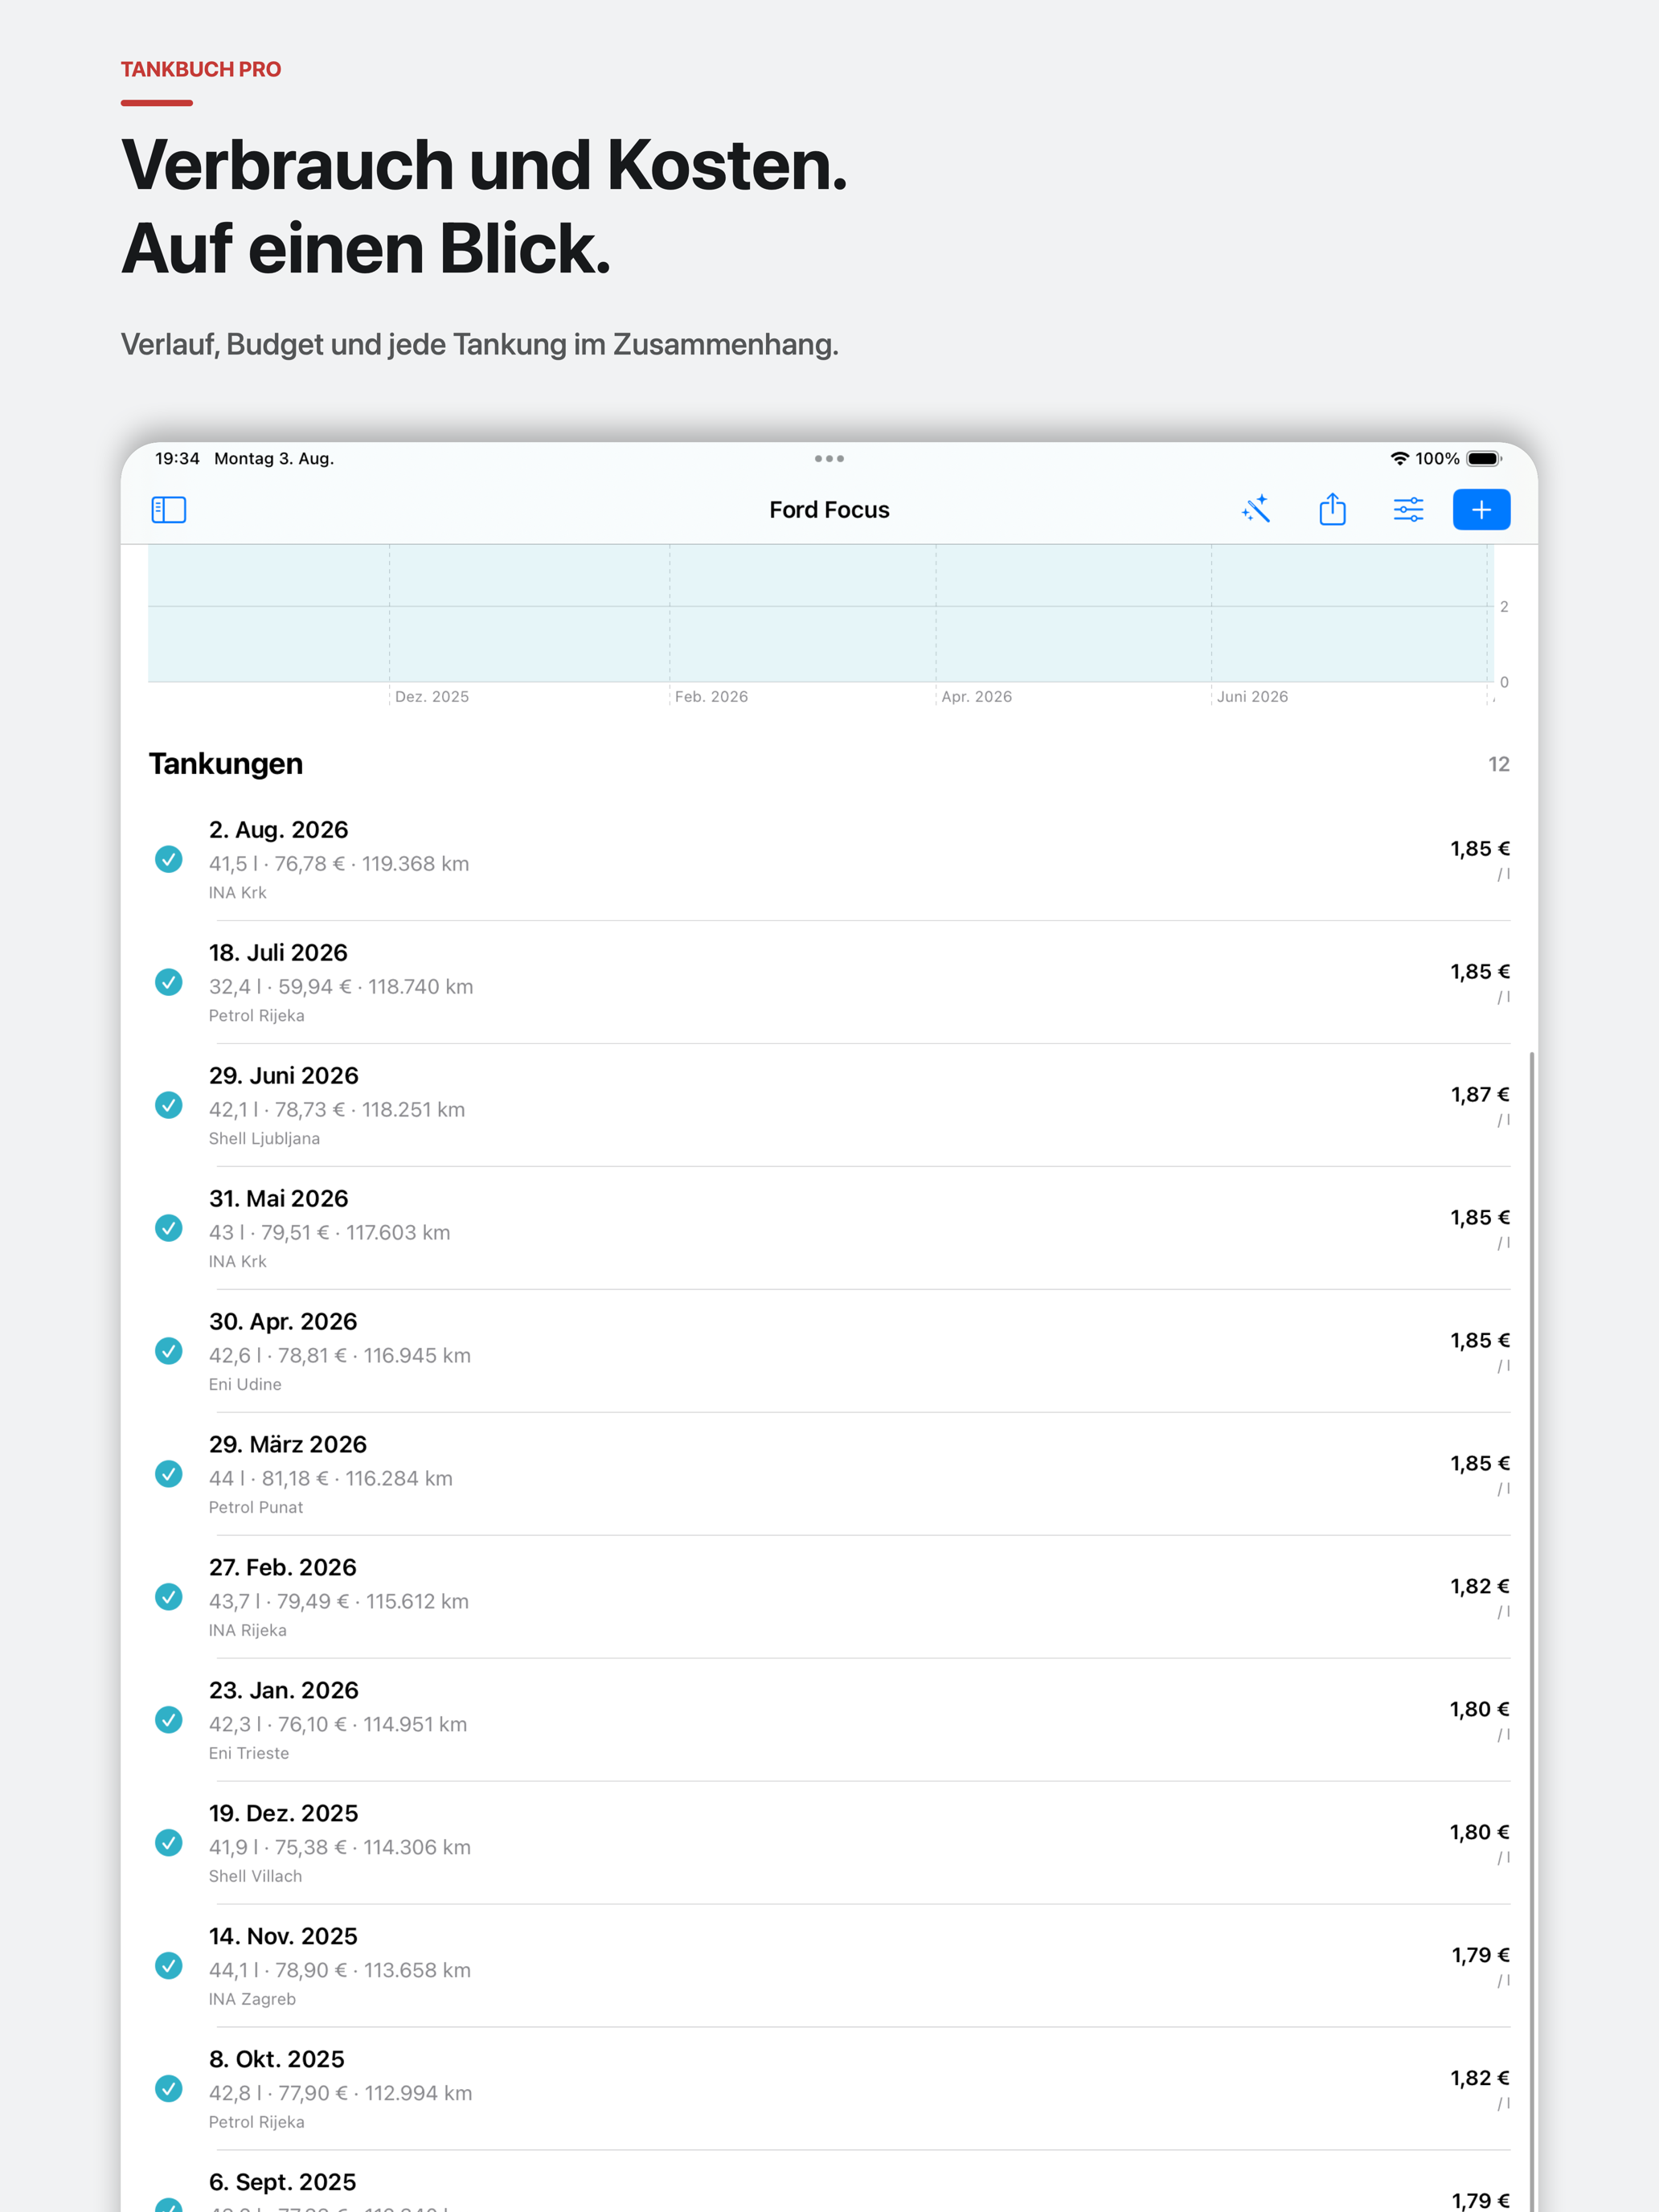
Task: Tap the 19. Dez. 2025 date heading
Action: (283, 1814)
